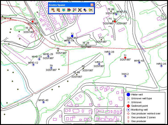Click the "Gas producer worked over" legend text

pyautogui.click(x=146, y=114)
